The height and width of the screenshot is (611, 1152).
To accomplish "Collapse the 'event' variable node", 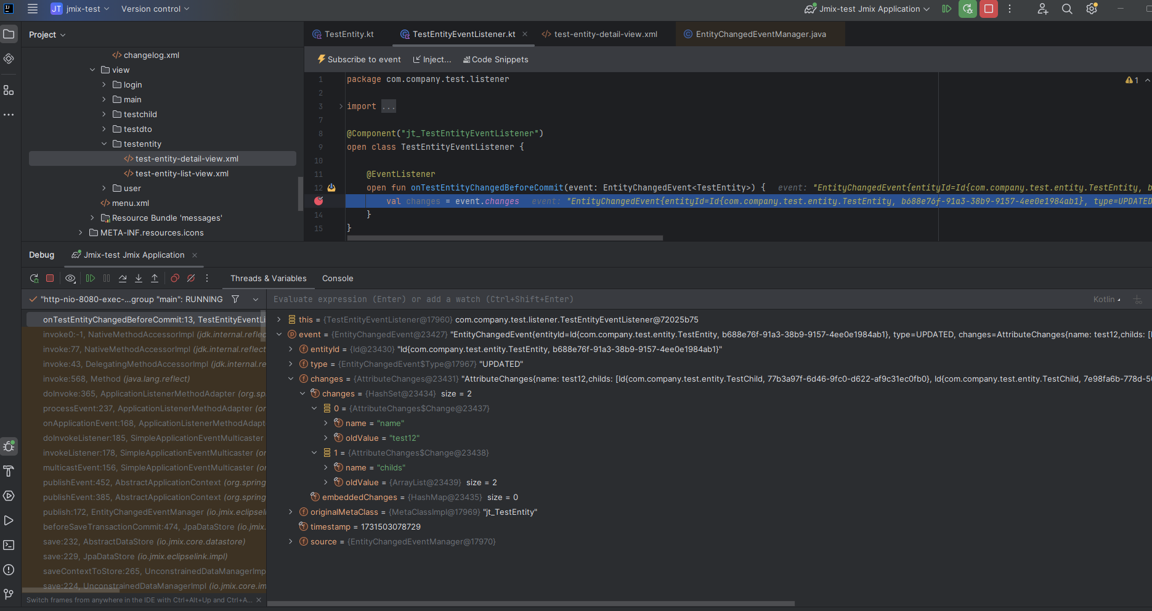I will click(x=278, y=334).
